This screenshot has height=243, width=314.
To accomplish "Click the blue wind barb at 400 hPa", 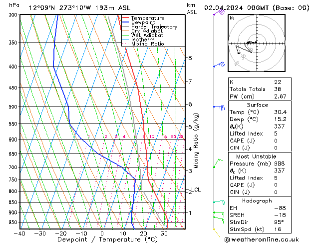I will [219, 65].
